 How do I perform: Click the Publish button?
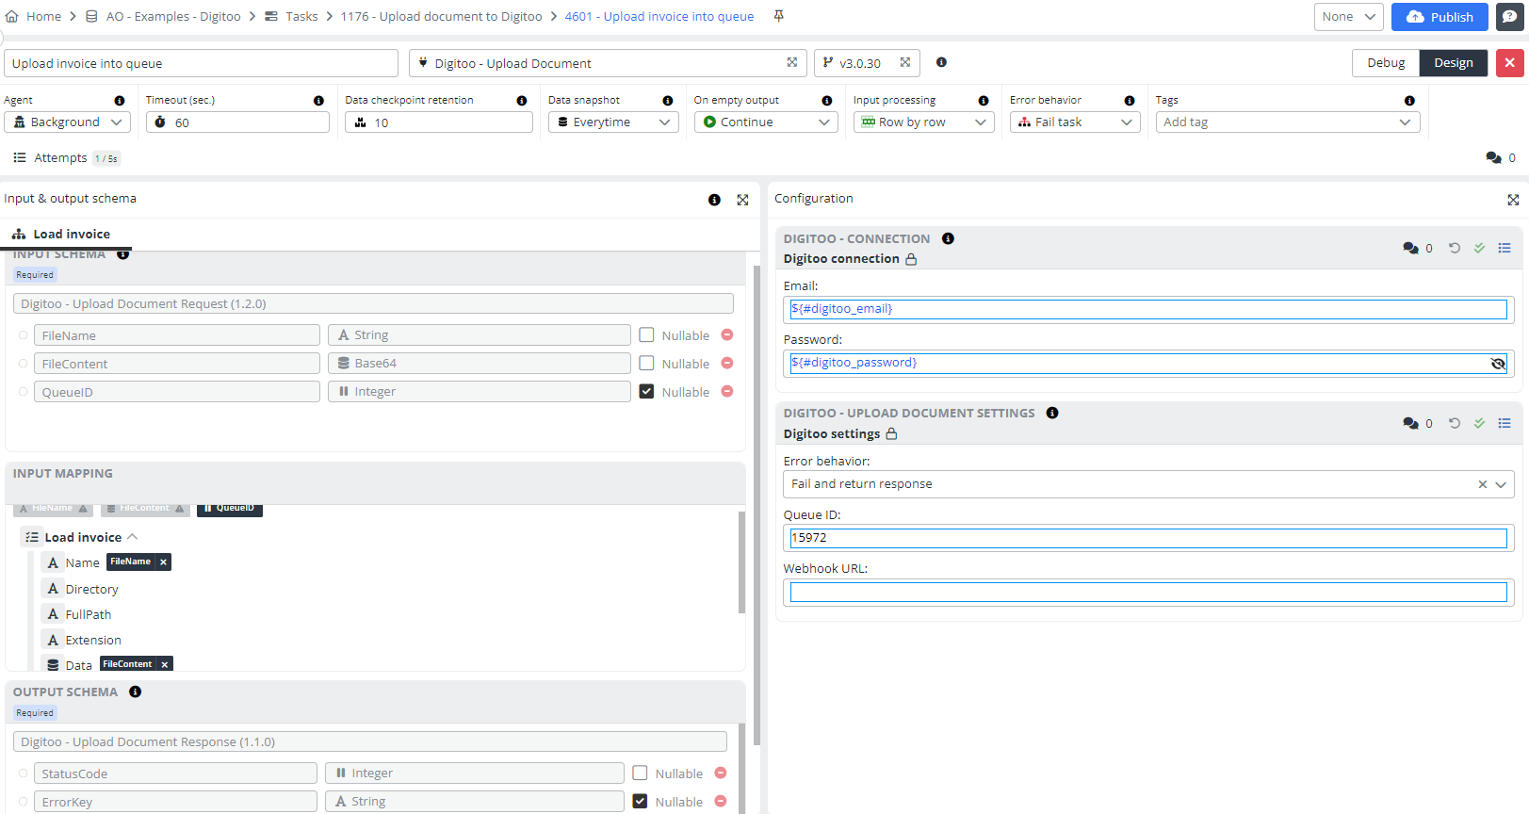point(1439,17)
